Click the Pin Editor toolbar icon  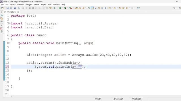(138, 8)
